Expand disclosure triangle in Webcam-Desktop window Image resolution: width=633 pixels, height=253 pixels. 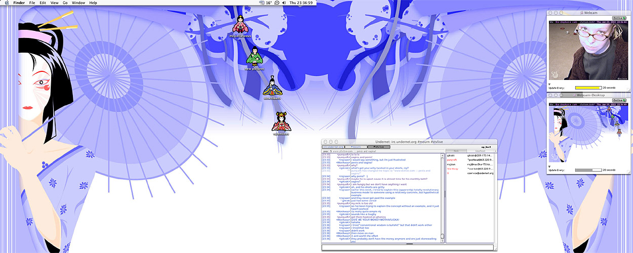click(x=550, y=166)
